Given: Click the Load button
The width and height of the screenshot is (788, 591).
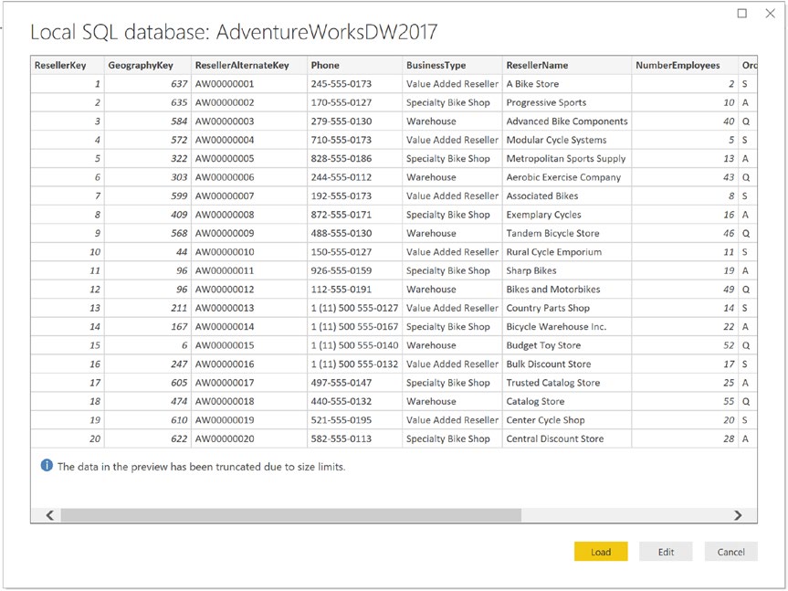Looking at the screenshot, I should (x=601, y=552).
